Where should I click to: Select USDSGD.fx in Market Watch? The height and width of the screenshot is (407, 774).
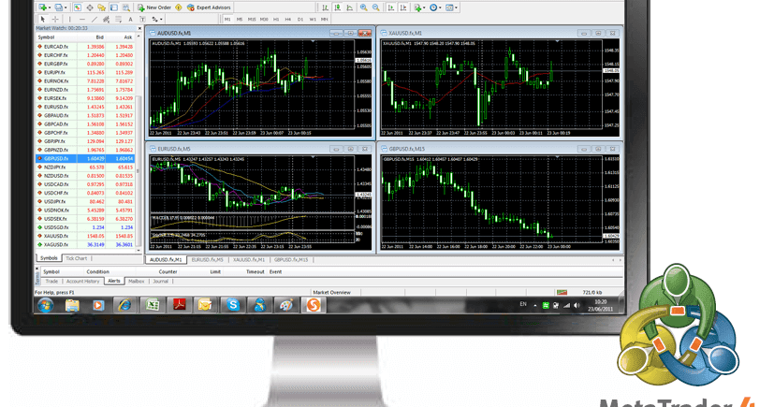[x=85, y=227]
